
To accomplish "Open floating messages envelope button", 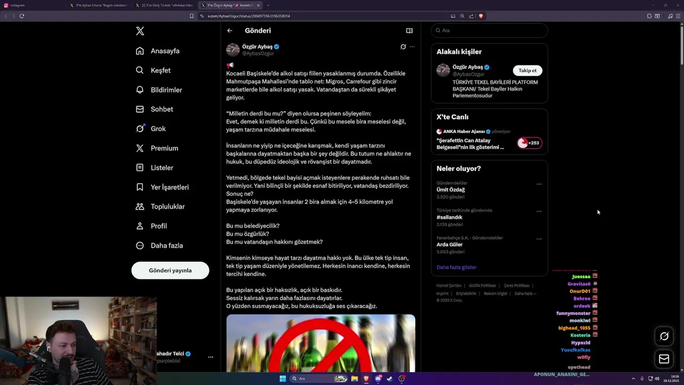I will [664, 359].
